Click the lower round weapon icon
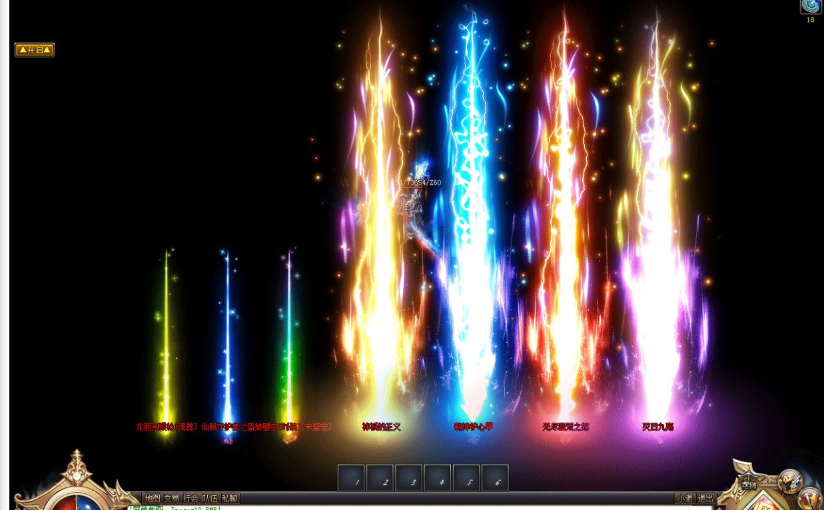Viewport: 824px width, 510px height. (810, 499)
